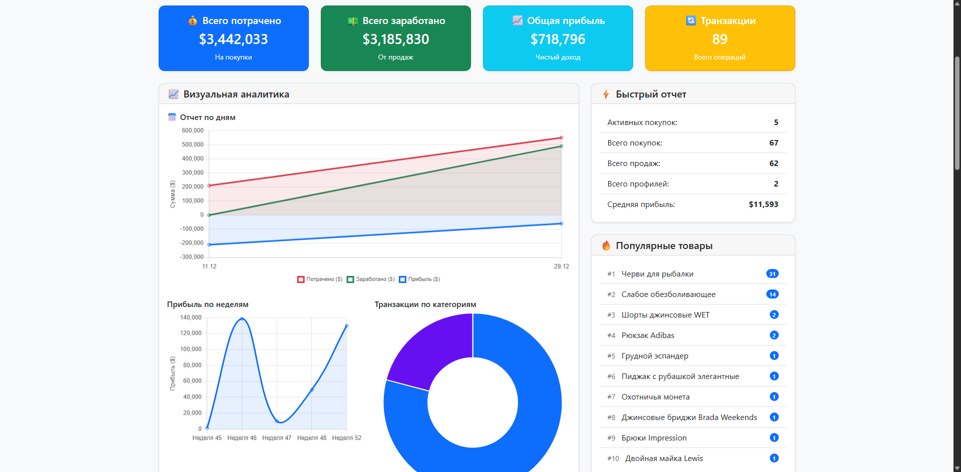961x472 pixels.
Task: Click the Слабое обезболивающее item
Action: coord(693,294)
